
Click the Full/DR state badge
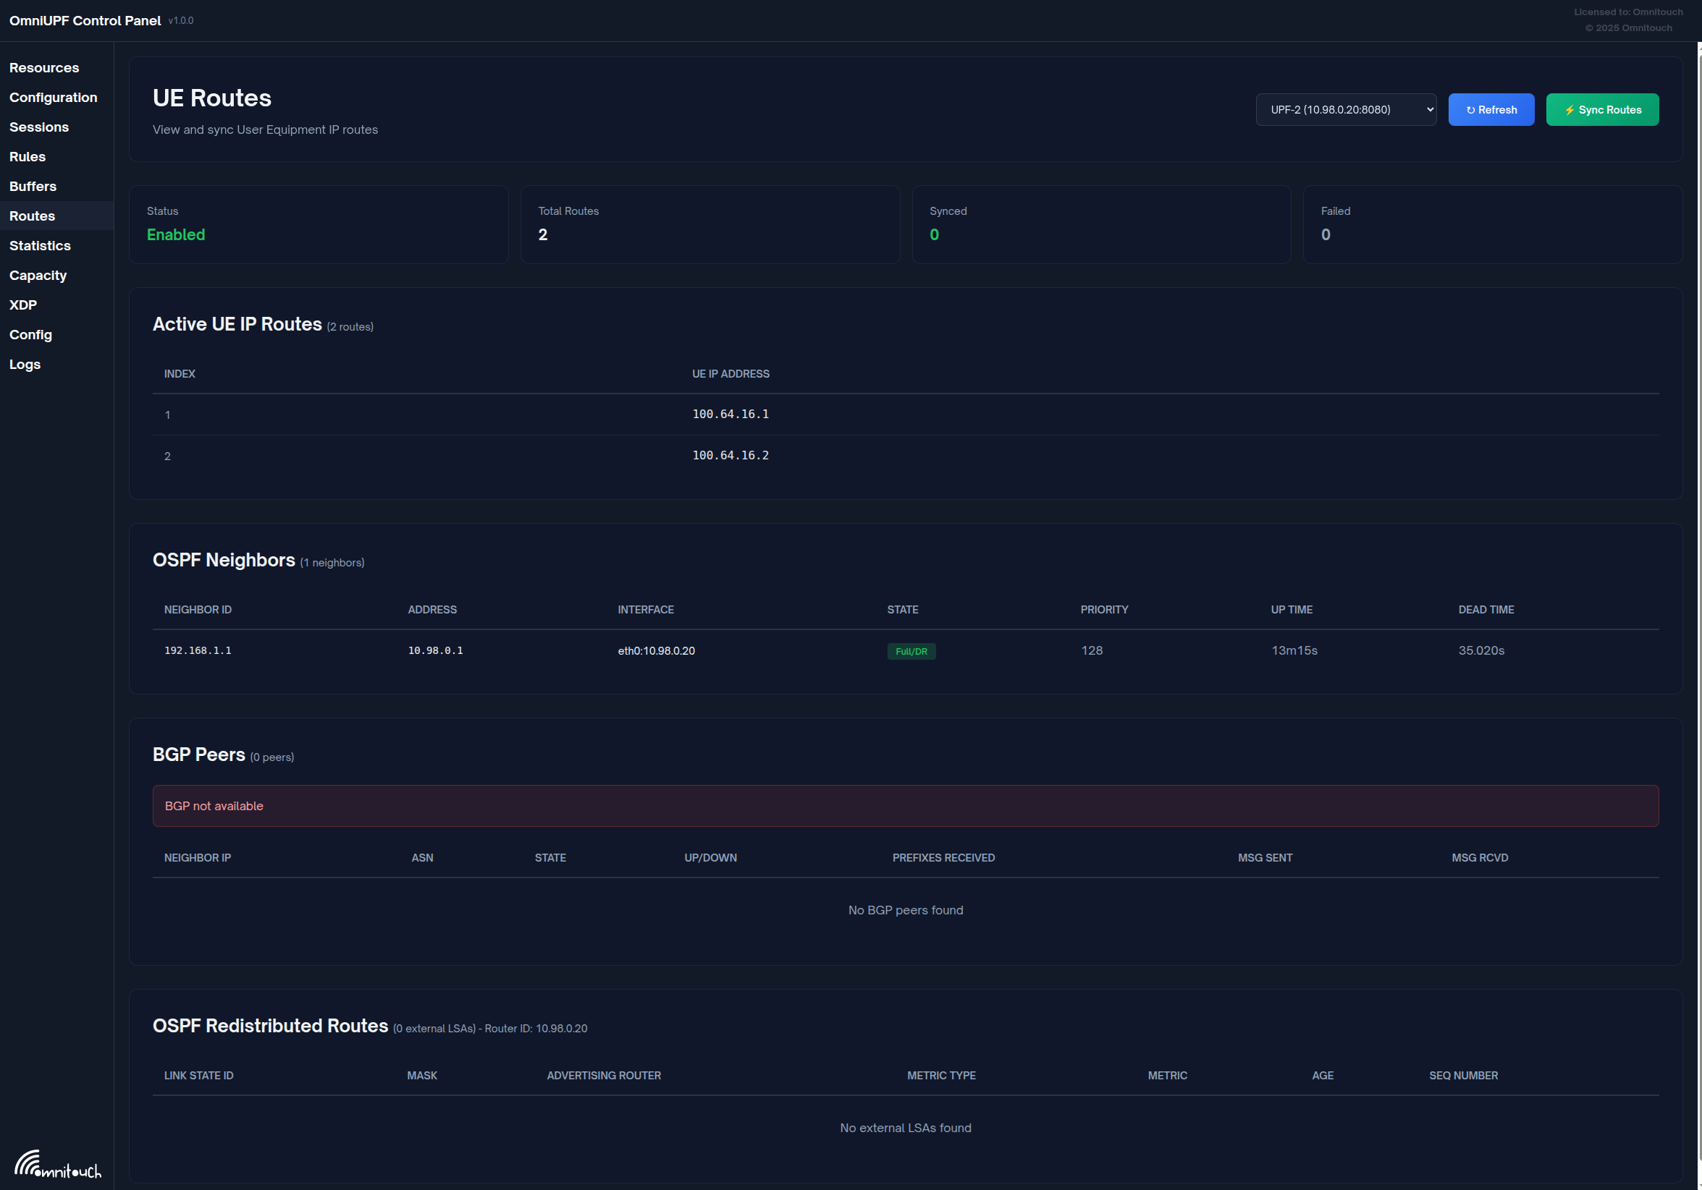coord(911,651)
